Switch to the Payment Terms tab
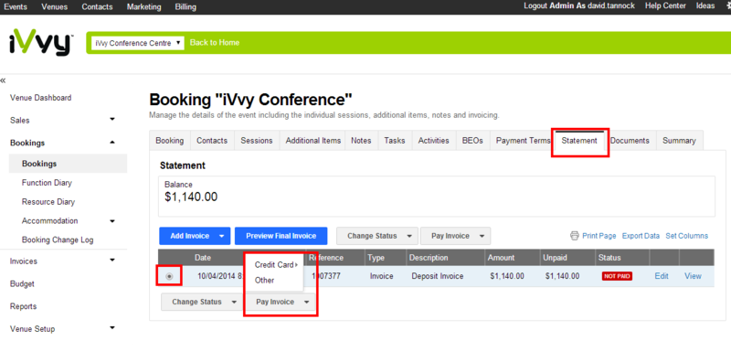The height and width of the screenshot is (362, 731). coord(523,141)
